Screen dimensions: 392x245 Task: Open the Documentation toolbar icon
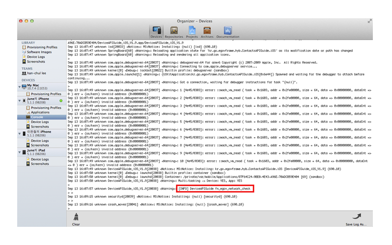pos(228,30)
